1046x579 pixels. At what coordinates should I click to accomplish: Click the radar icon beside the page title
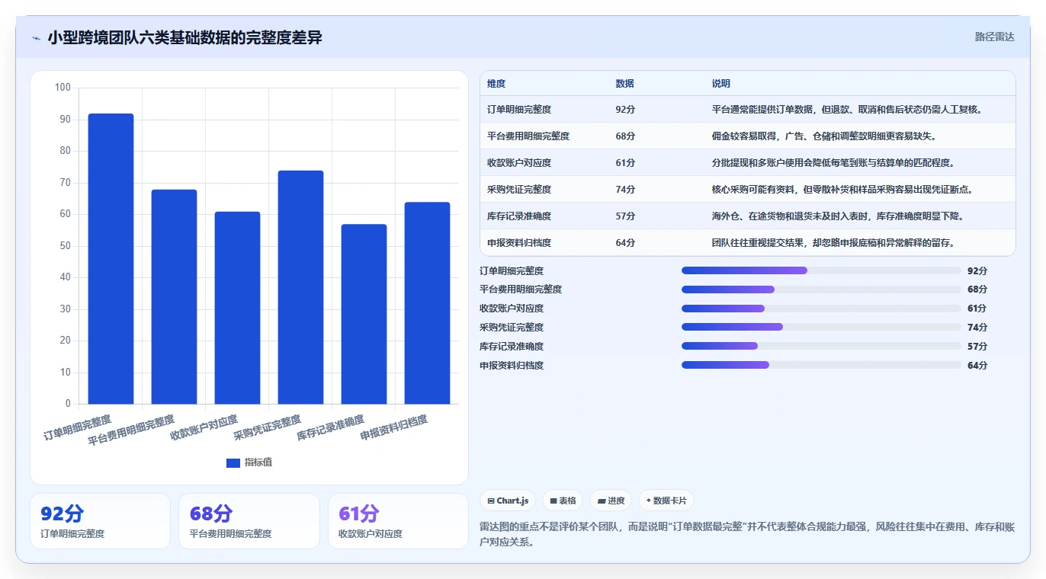coord(36,37)
